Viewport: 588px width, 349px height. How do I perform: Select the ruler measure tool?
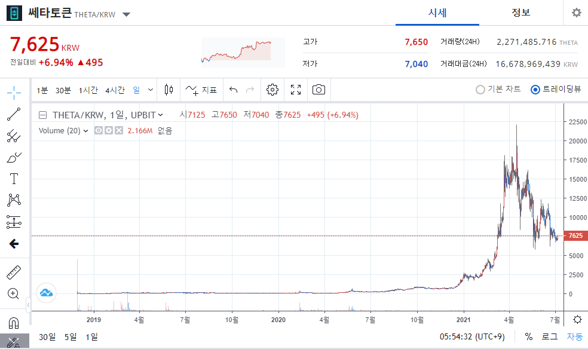pos(14,273)
